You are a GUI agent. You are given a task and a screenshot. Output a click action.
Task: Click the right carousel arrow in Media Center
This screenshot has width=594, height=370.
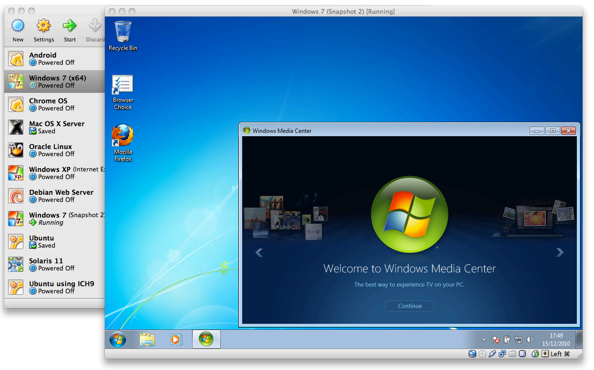(560, 252)
